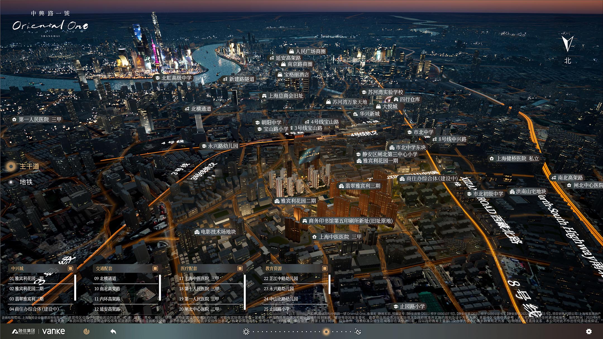Click the scrollbar of the 教育资源 list

click(x=329, y=284)
